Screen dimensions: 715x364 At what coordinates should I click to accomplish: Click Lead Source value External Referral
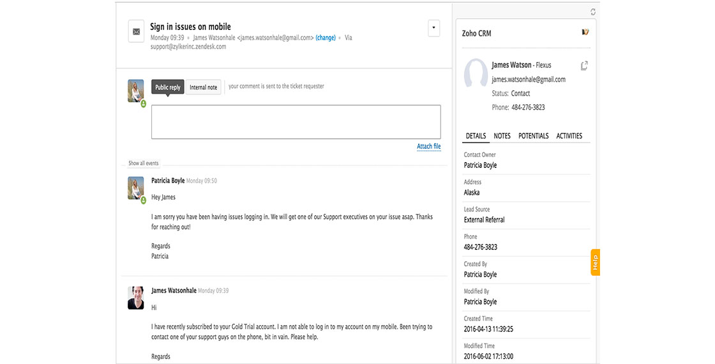pos(485,220)
